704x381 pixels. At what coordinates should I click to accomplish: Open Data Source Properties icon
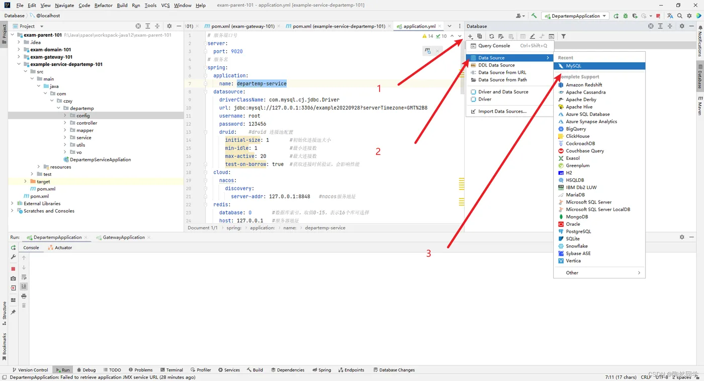501,36
